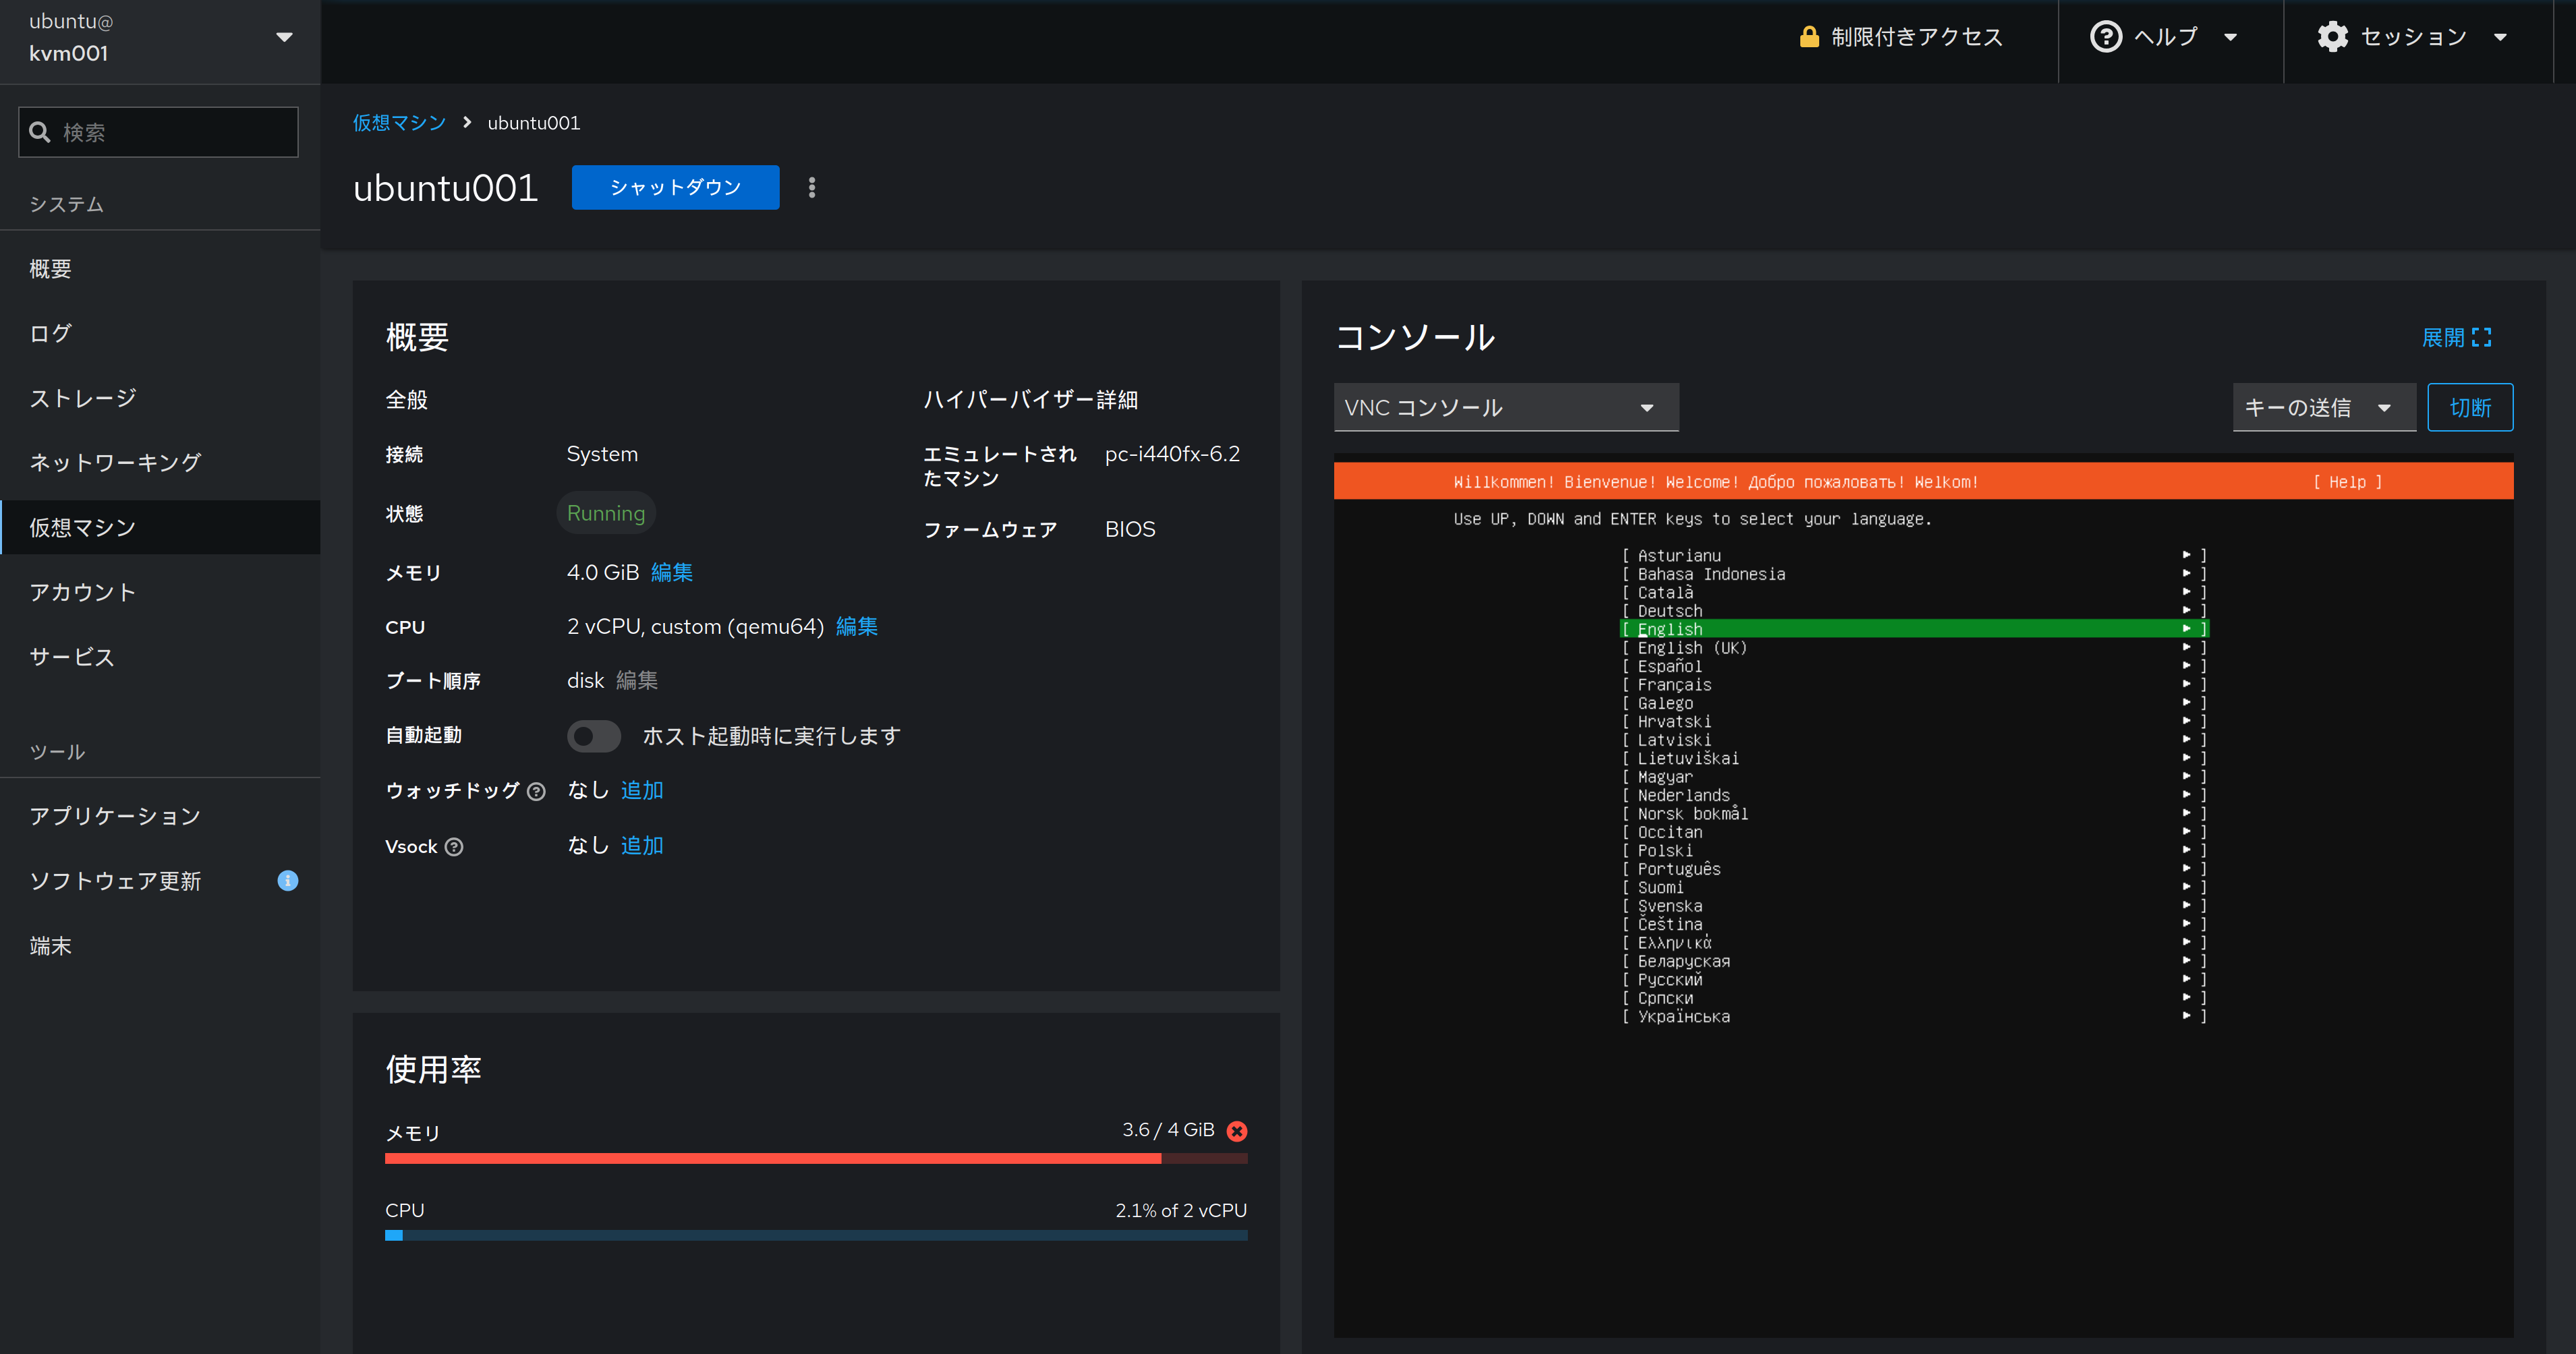This screenshot has height=1354, width=2576.
Task: Toggle autostart on host boot switch
Action: [x=594, y=736]
